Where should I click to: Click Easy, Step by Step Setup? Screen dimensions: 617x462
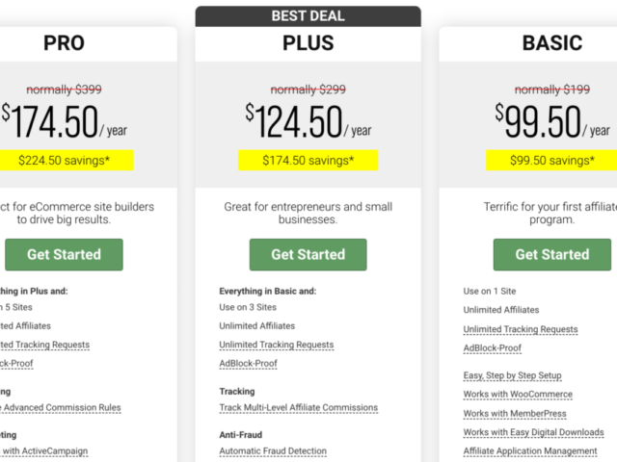point(512,375)
